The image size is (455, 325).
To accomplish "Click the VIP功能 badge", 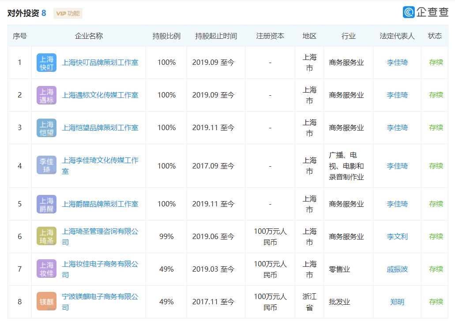I will tap(68, 13).
